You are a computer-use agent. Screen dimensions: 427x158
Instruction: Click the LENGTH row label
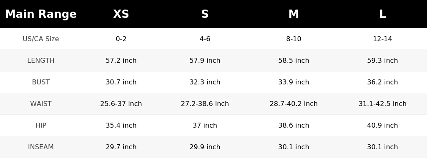(41, 61)
